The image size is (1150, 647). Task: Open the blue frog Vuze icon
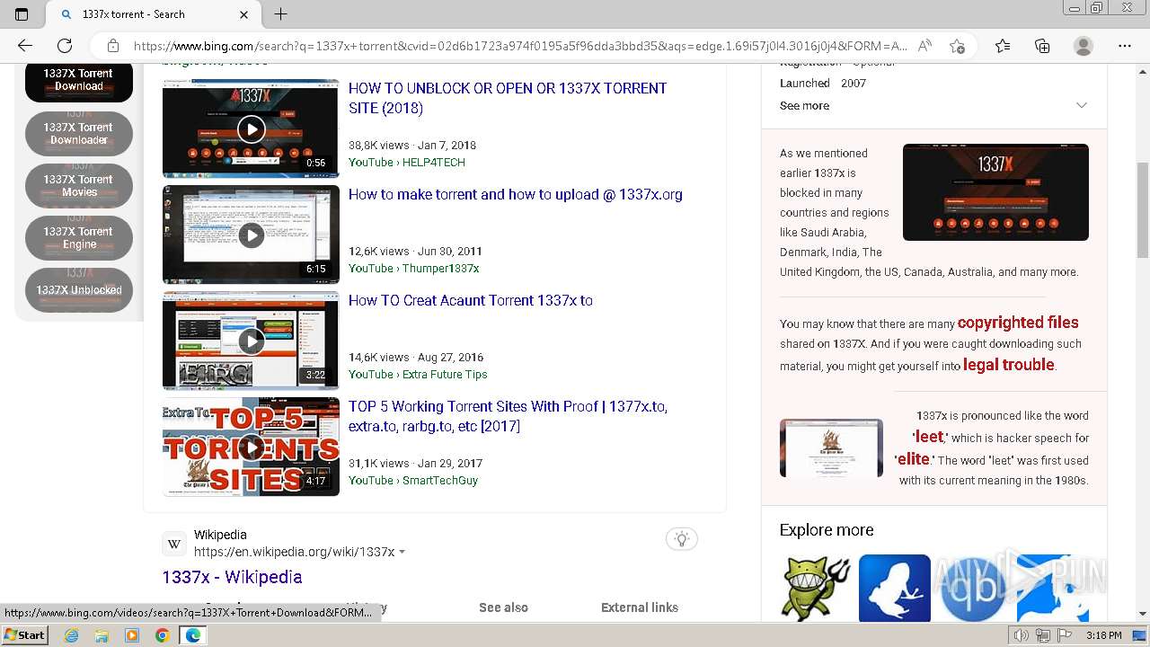(x=895, y=588)
